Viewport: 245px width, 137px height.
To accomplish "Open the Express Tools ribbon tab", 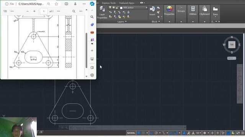I will (109, 3).
